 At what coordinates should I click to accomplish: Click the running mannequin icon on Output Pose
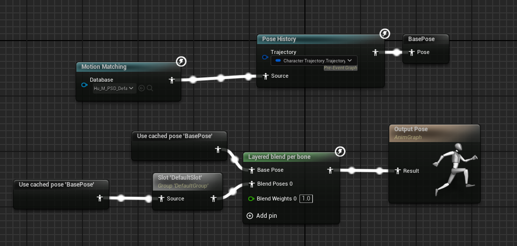coord(455,169)
